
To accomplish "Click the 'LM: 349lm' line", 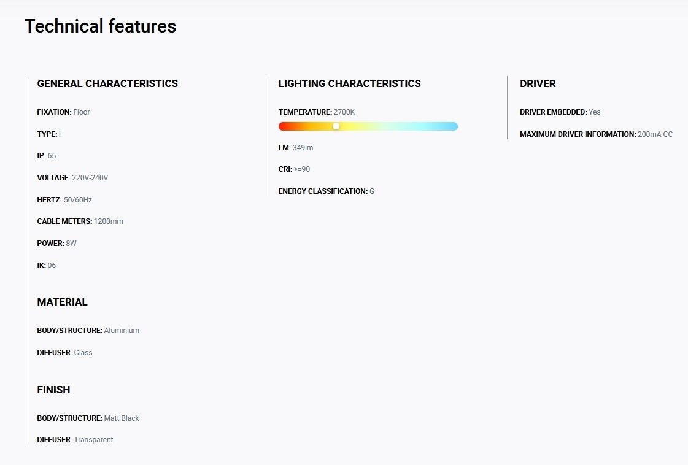I will point(296,147).
